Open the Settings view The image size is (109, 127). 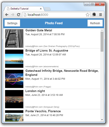coord(12,23)
